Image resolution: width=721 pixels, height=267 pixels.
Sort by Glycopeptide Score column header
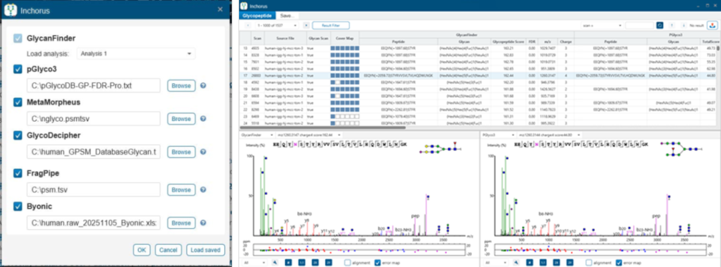(509, 41)
